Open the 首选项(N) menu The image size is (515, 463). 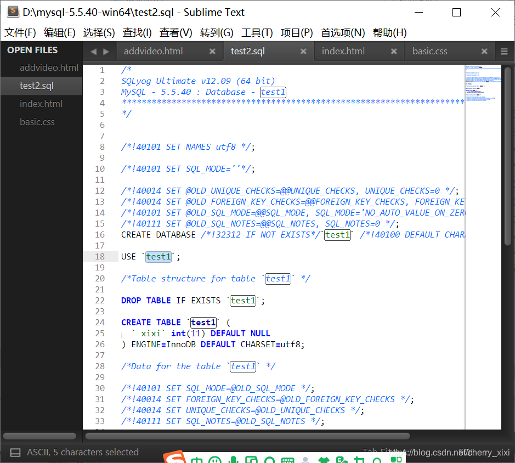343,32
